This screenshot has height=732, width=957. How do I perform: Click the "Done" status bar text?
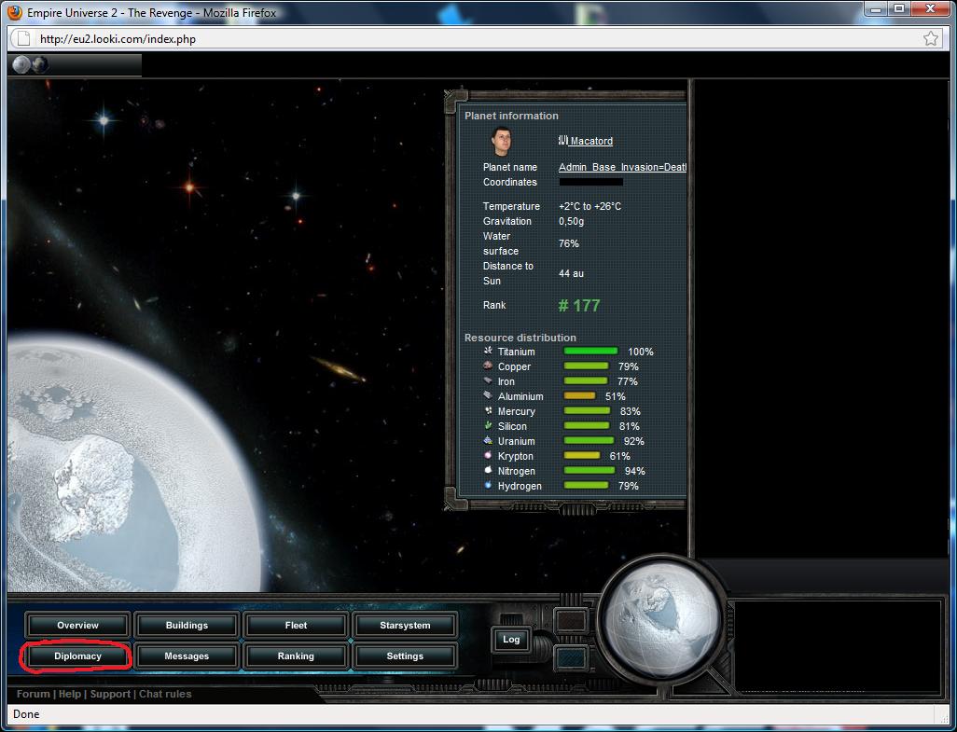26,713
